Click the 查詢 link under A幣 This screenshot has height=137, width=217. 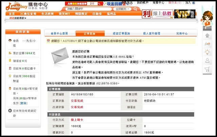(23, 103)
